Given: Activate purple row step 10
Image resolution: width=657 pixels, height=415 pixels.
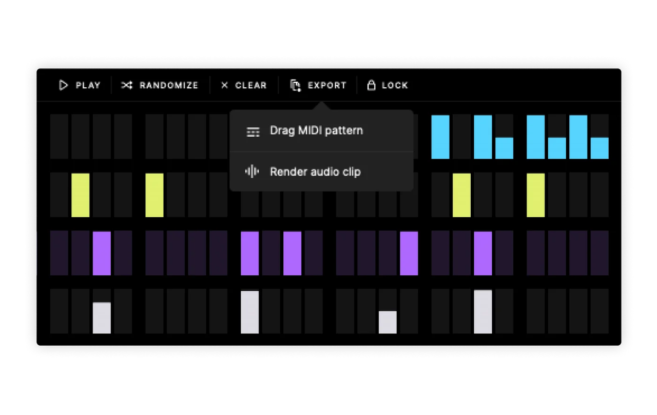Looking at the screenshot, I should point(271,253).
